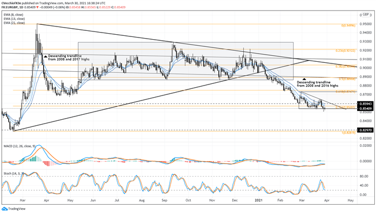Image resolution: width=376 pixels, height=213 pixels.
Task: Click the arrow marker beside 2017 highs annotation
Action: pos(45,56)
